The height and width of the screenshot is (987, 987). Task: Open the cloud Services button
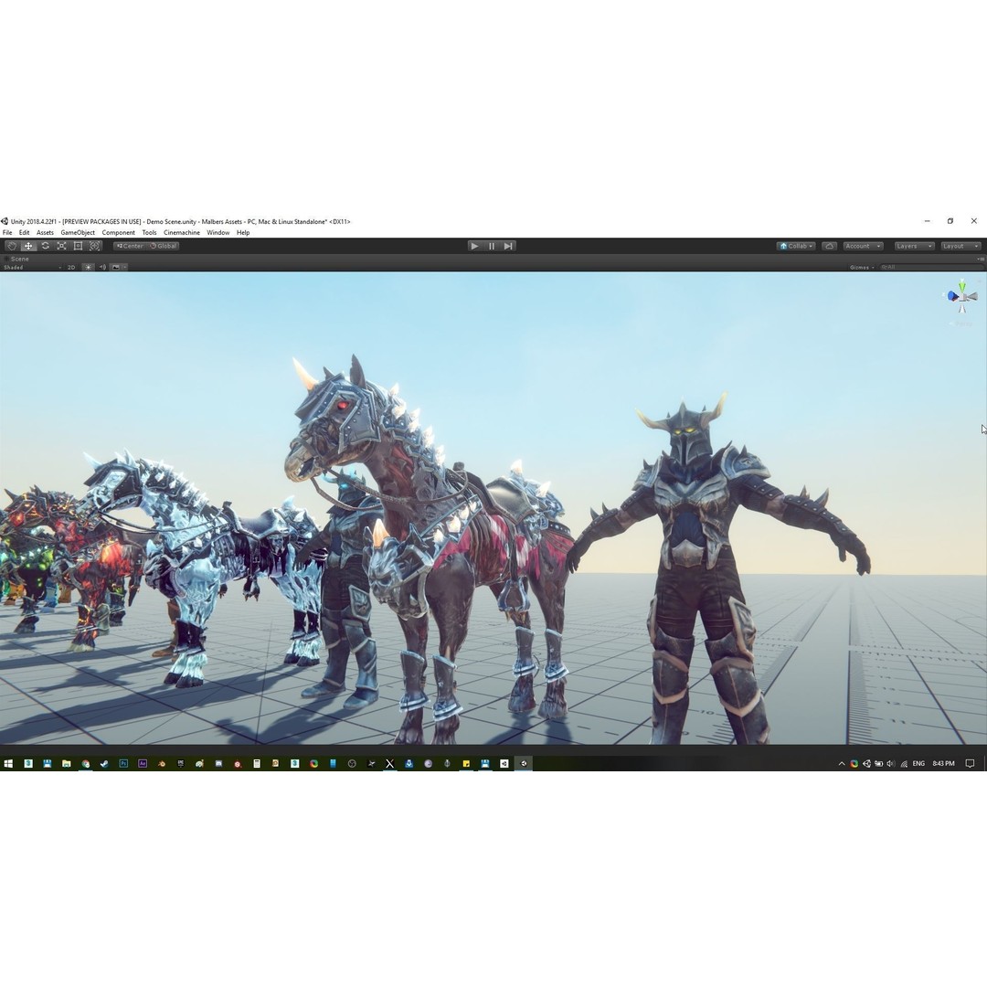830,246
